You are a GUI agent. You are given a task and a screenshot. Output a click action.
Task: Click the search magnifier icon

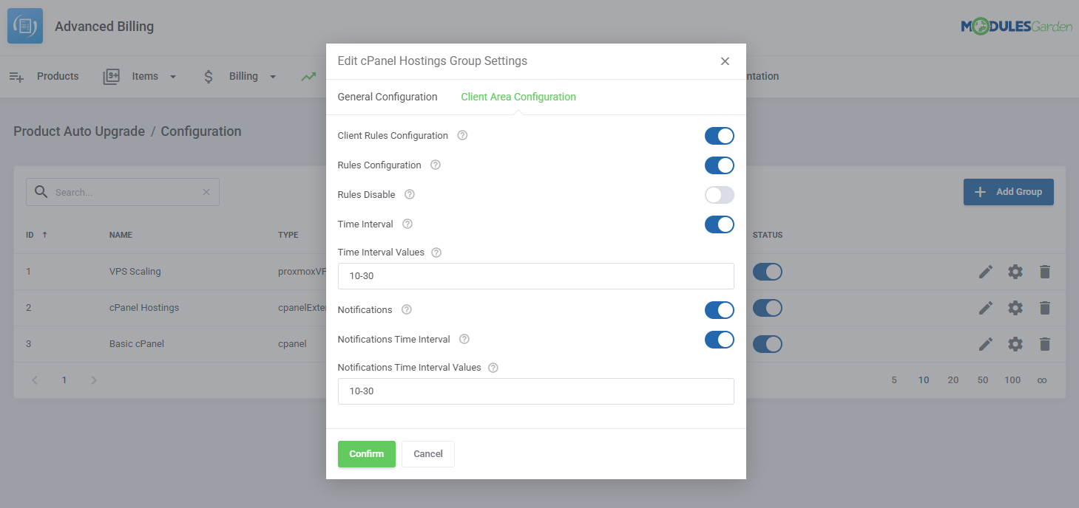tap(41, 191)
